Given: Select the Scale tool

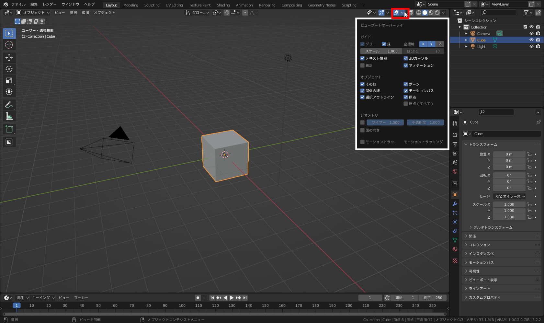Looking at the screenshot, I should point(9,80).
